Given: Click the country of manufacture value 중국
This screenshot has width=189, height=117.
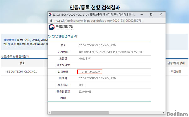Looking at the screenshot, I should click(81, 85).
